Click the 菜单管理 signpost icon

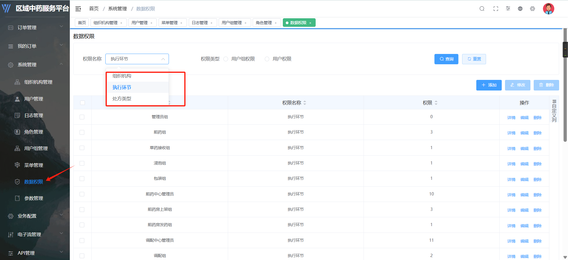(x=17, y=165)
